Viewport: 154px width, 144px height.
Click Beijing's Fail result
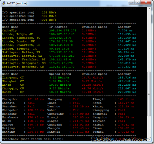click(x=31, y=128)
